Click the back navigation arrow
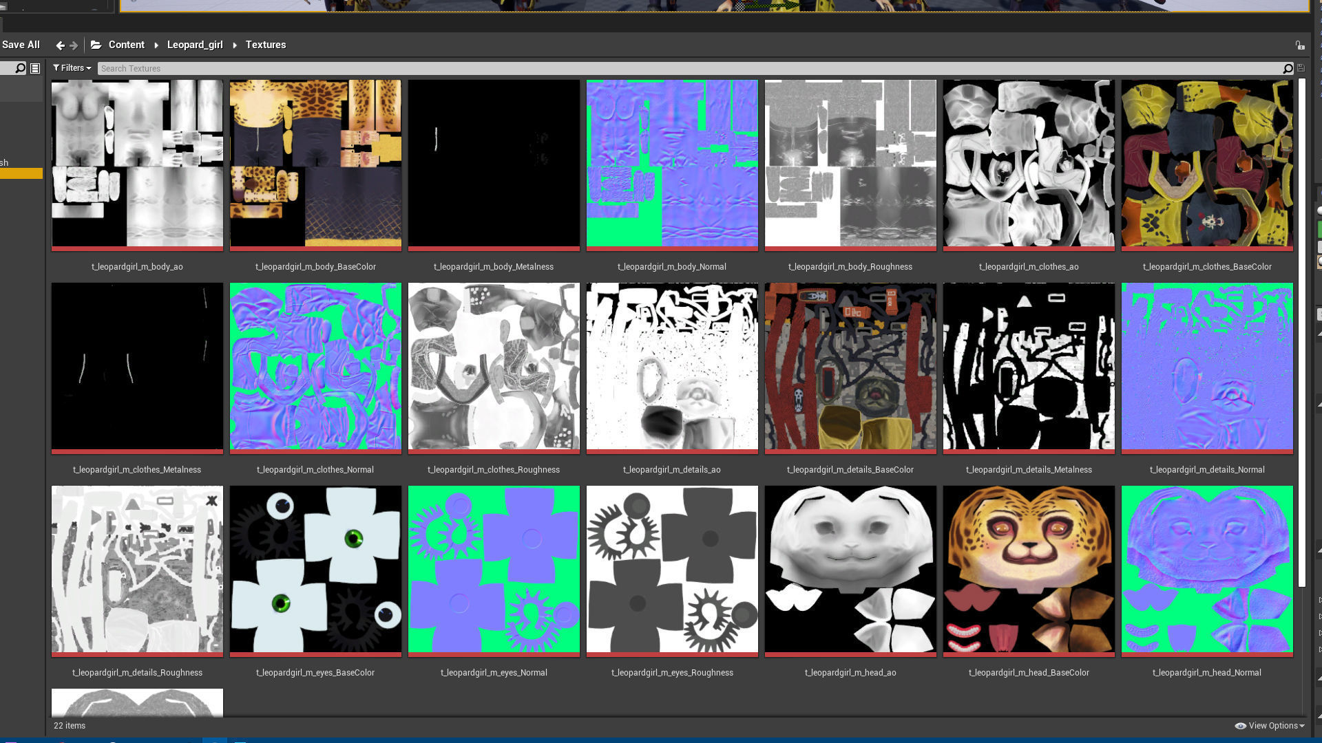 tap(60, 45)
